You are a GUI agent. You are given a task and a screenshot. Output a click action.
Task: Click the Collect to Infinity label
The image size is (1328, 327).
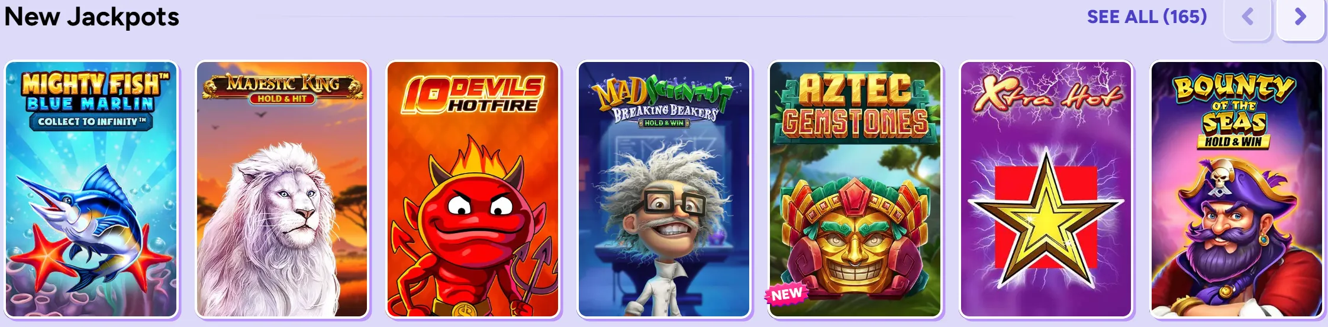(x=92, y=122)
